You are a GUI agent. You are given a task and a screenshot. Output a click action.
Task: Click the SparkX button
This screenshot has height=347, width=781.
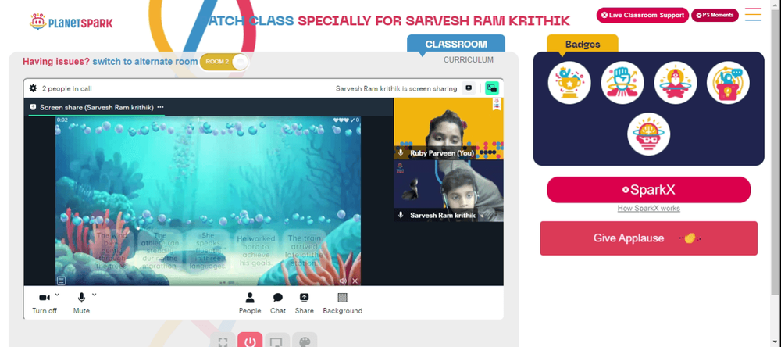pyautogui.click(x=648, y=190)
